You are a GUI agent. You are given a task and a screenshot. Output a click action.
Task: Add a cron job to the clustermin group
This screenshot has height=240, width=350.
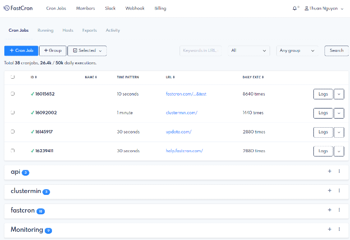pyautogui.click(x=329, y=191)
